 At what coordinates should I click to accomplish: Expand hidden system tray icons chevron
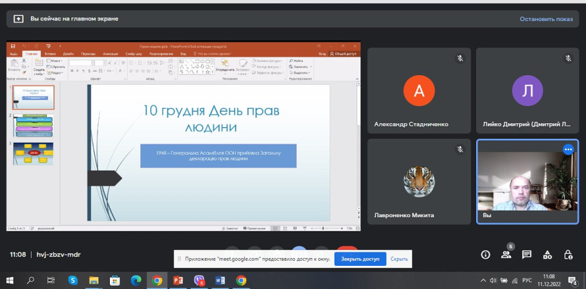click(x=483, y=280)
